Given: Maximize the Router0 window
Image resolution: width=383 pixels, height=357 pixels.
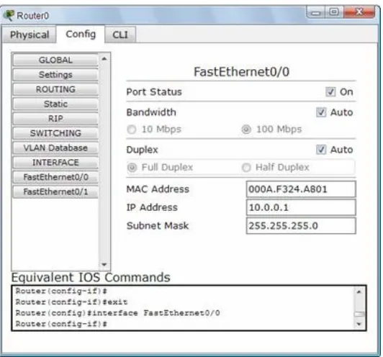Looking at the screenshot, I should coord(334,12).
